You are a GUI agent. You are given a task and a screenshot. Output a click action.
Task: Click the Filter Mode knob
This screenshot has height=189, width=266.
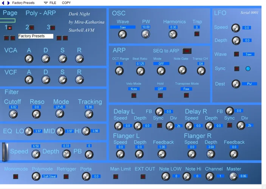tap(60, 113)
